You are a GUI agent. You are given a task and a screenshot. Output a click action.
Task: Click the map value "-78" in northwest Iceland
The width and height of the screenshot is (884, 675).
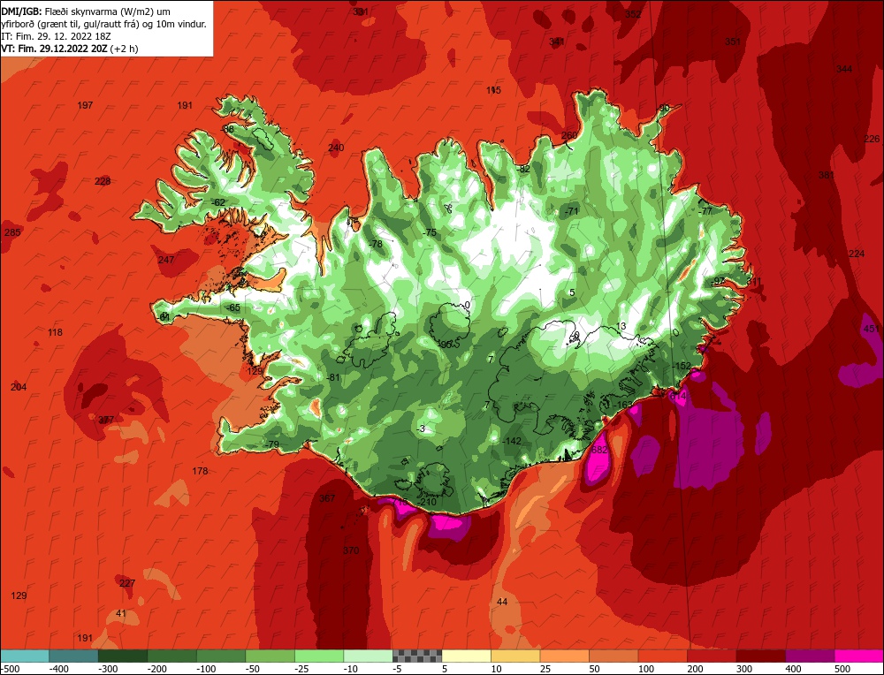375,244
